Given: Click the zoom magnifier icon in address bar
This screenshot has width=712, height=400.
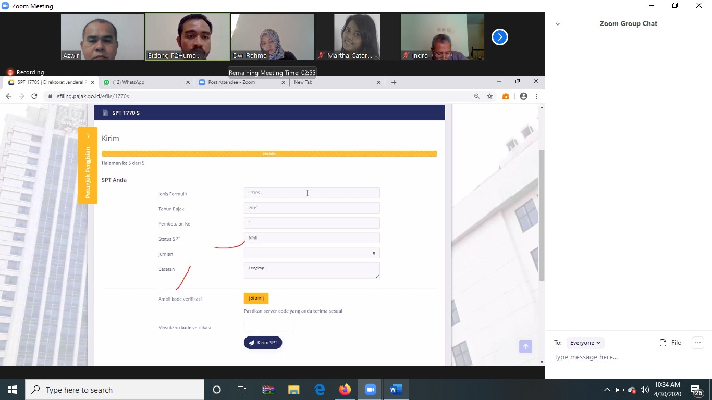Looking at the screenshot, I should [x=476, y=96].
